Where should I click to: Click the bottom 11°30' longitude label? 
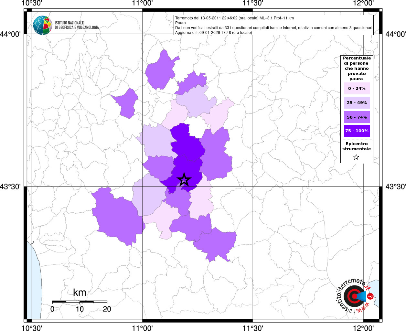[253, 328]
